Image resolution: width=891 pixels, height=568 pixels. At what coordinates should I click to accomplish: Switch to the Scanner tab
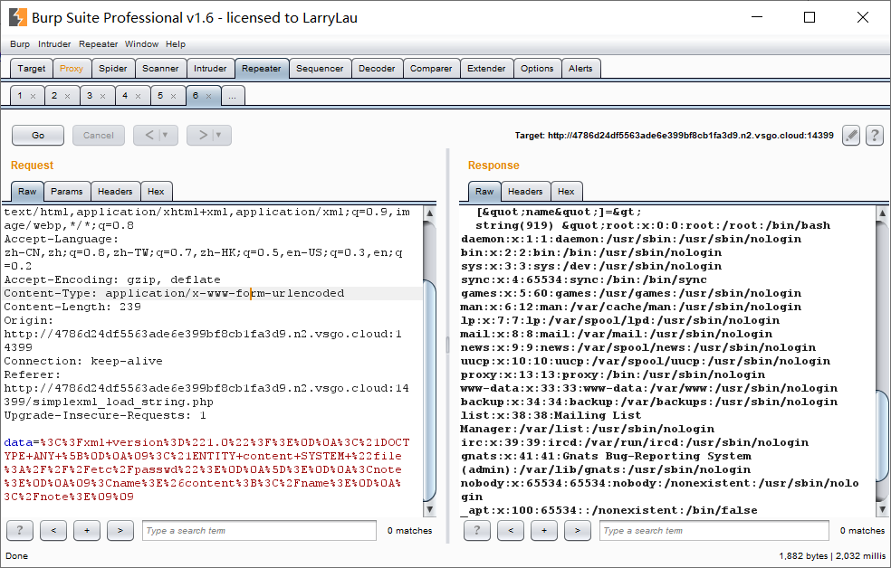[x=160, y=68]
